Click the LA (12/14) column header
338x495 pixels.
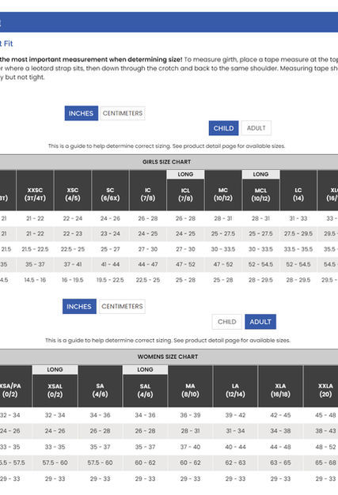pos(235,386)
